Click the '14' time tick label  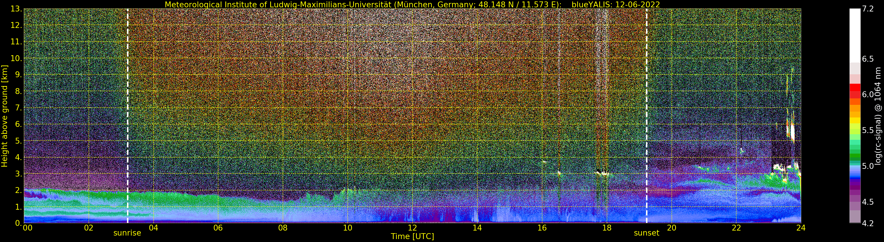coord(477,228)
